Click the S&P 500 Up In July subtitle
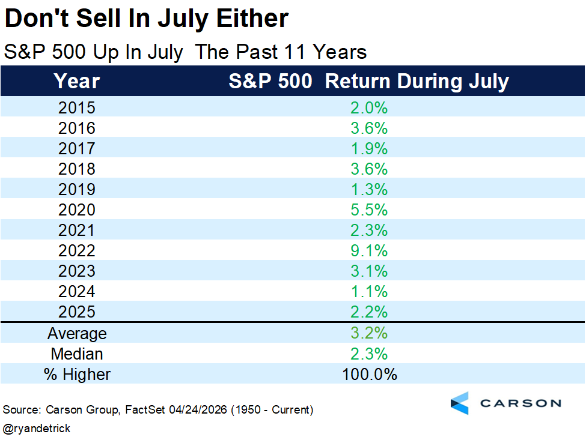The height and width of the screenshot is (437, 586). pyautogui.click(x=185, y=52)
